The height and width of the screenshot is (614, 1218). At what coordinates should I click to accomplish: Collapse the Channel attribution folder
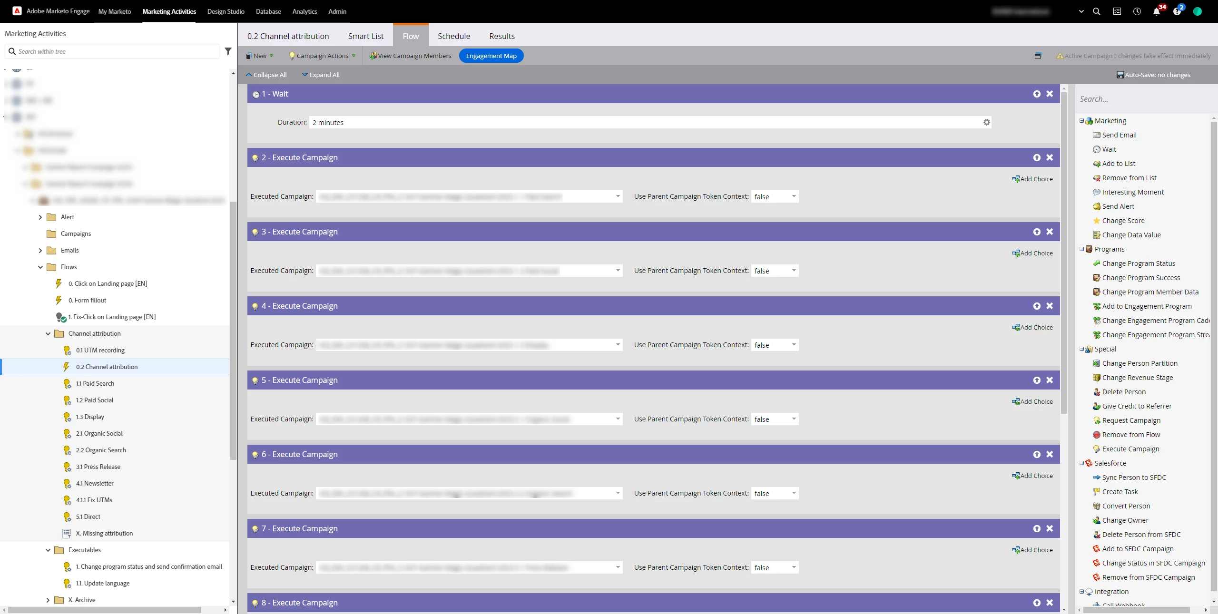coord(48,333)
